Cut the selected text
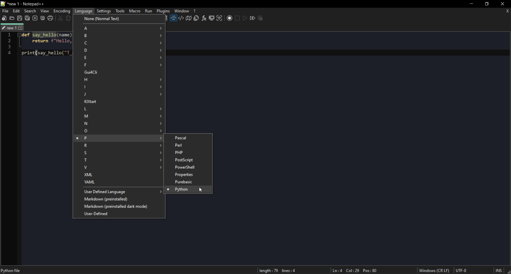511x274 pixels. 60,18
